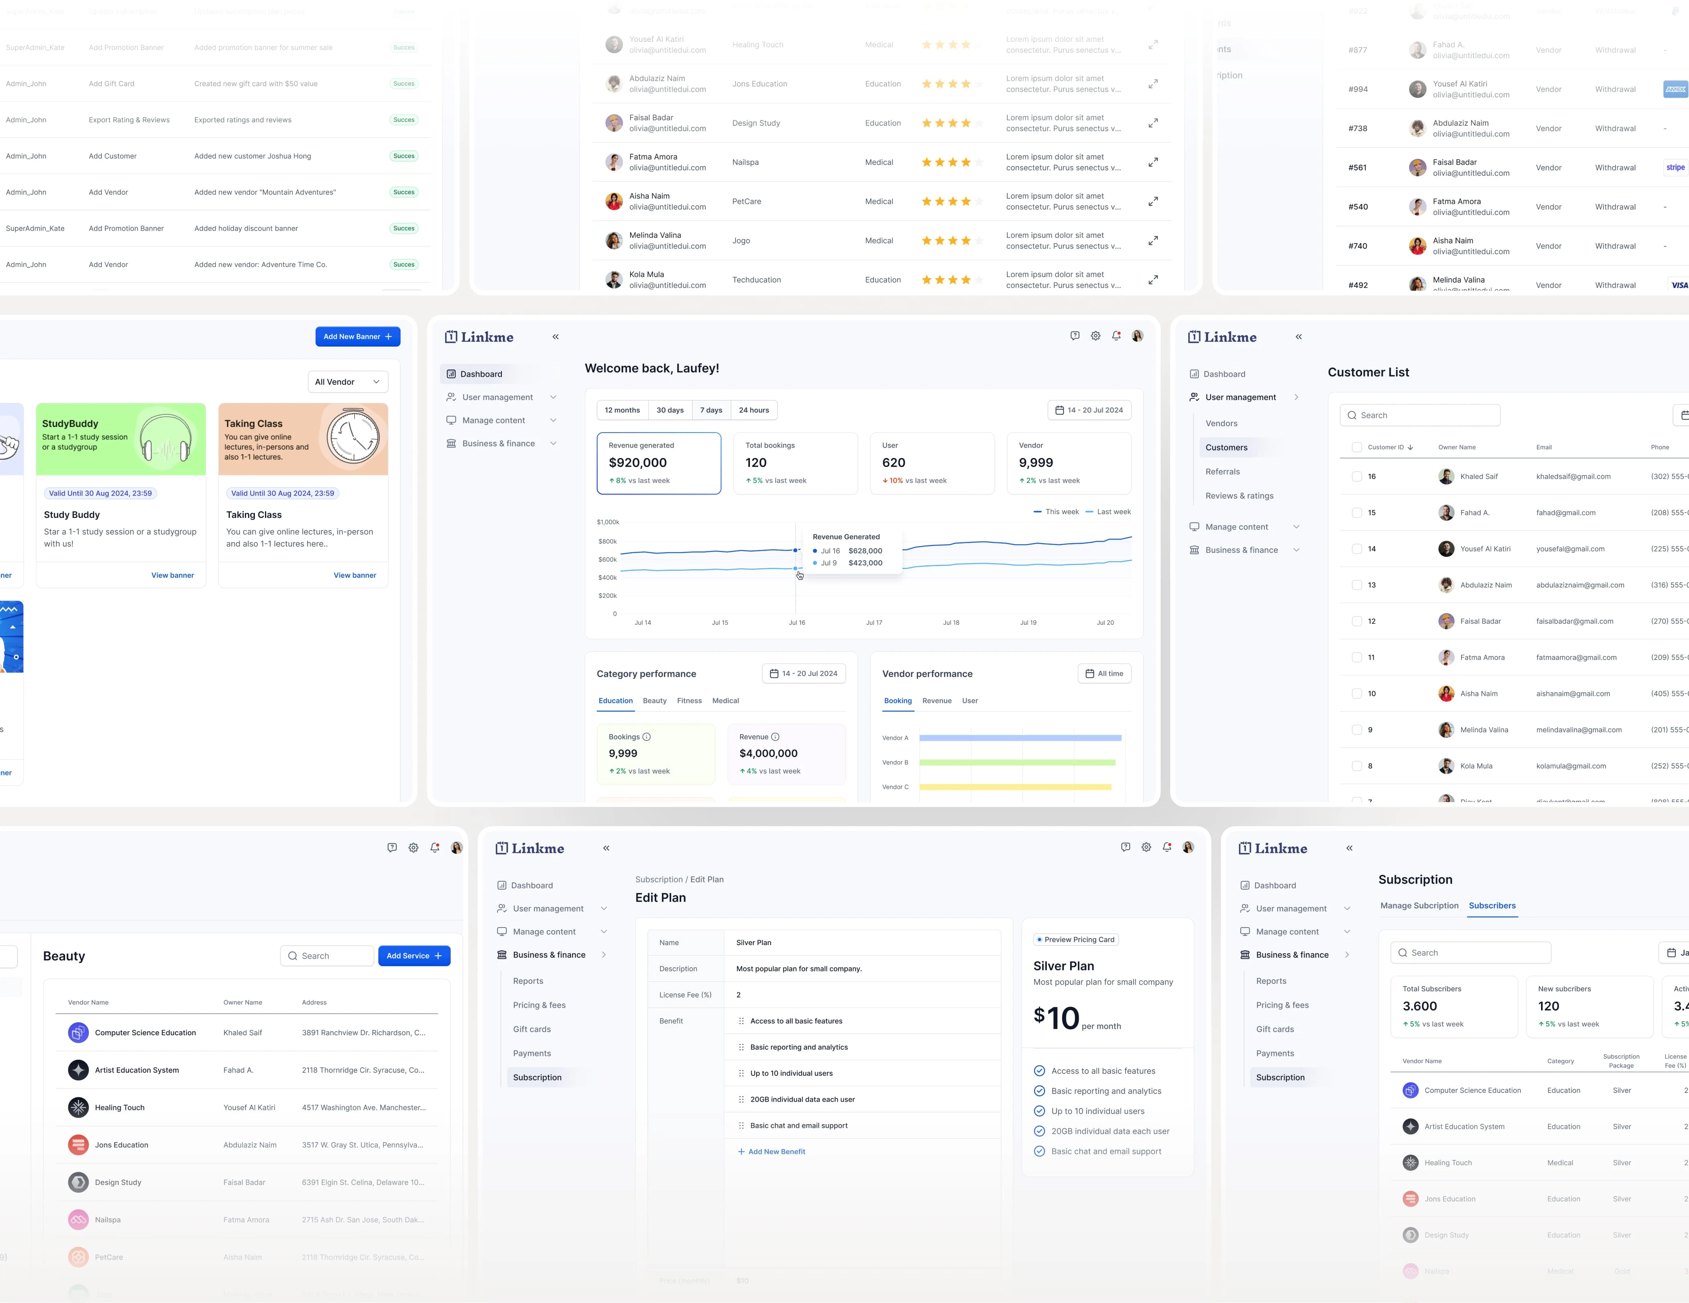
Task: Check customer 11 Fatma Amora row
Action: click(1356, 657)
